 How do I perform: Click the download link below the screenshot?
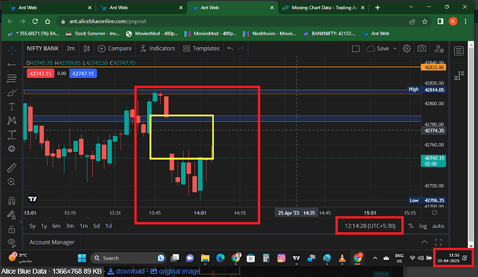(x=126, y=271)
